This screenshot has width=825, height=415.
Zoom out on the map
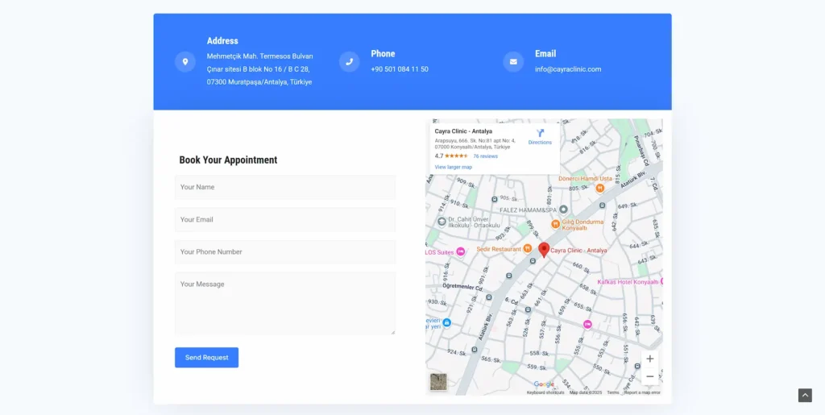pos(650,376)
